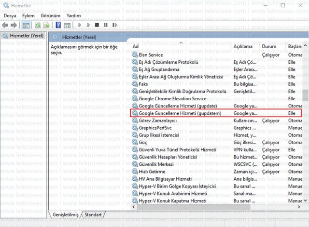
Task: Click the Çalışıyor status of Görev Zamanlayıcı
Action: tap(270, 121)
